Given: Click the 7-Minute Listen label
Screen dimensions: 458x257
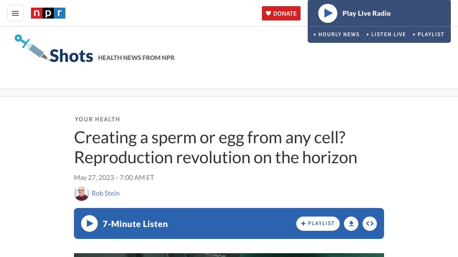Looking at the screenshot, I should 135,224.
